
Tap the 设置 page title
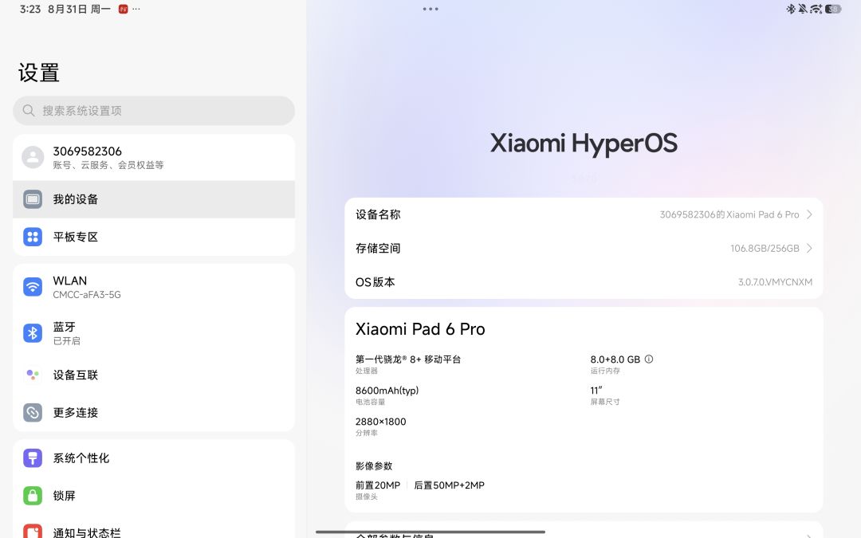click(38, 73)
